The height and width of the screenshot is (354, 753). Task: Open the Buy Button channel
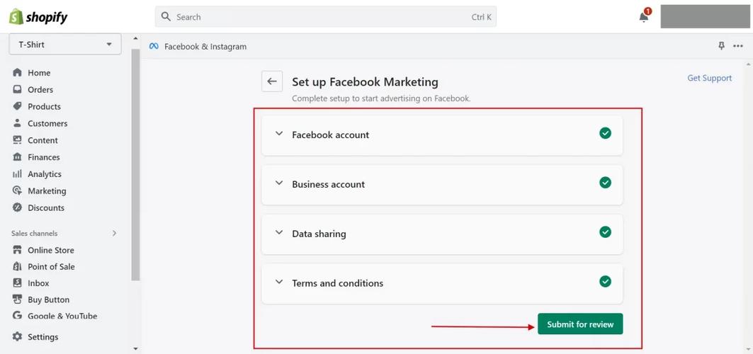point(48,299)
